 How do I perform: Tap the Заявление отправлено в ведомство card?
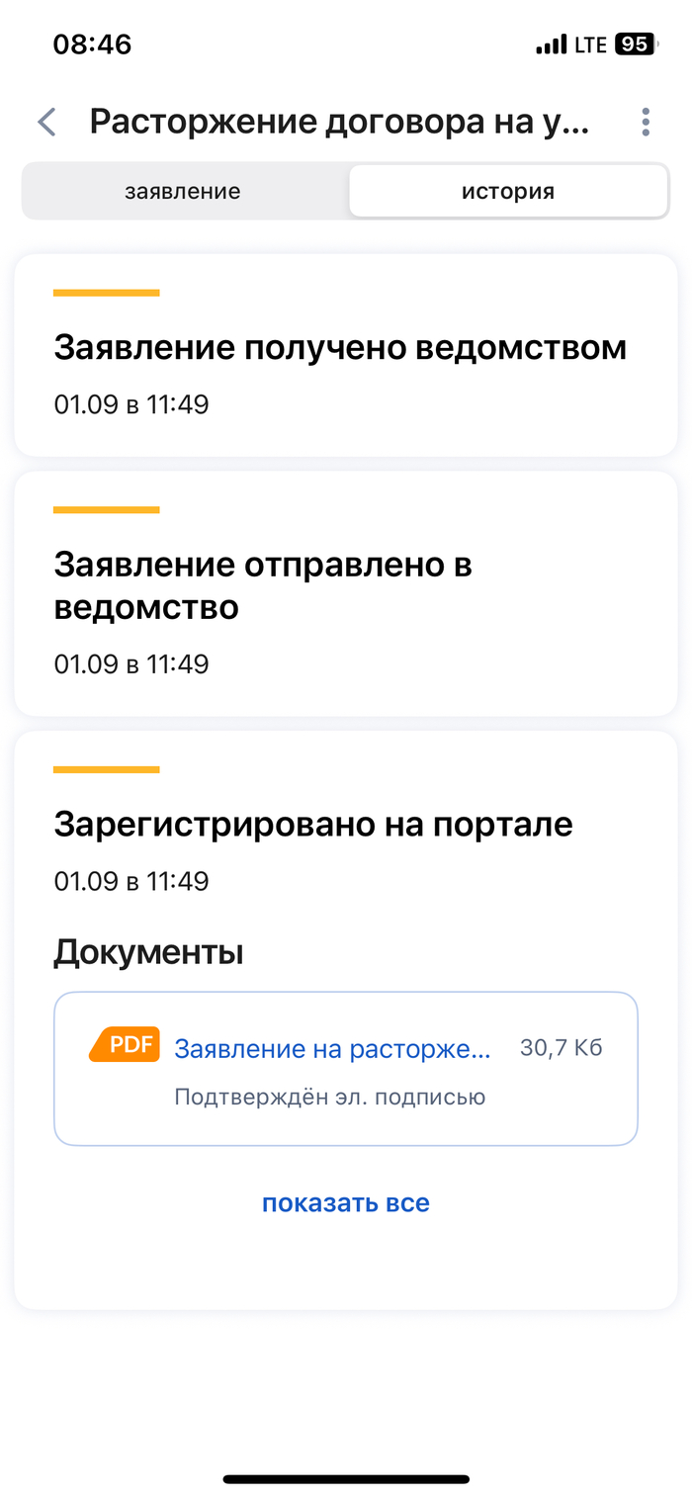coord(346,593)
